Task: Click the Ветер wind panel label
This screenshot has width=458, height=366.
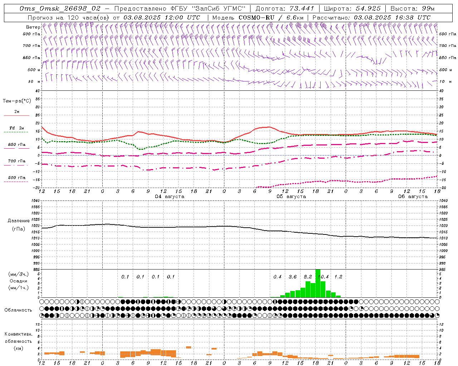Action: (x=33, y=27)
